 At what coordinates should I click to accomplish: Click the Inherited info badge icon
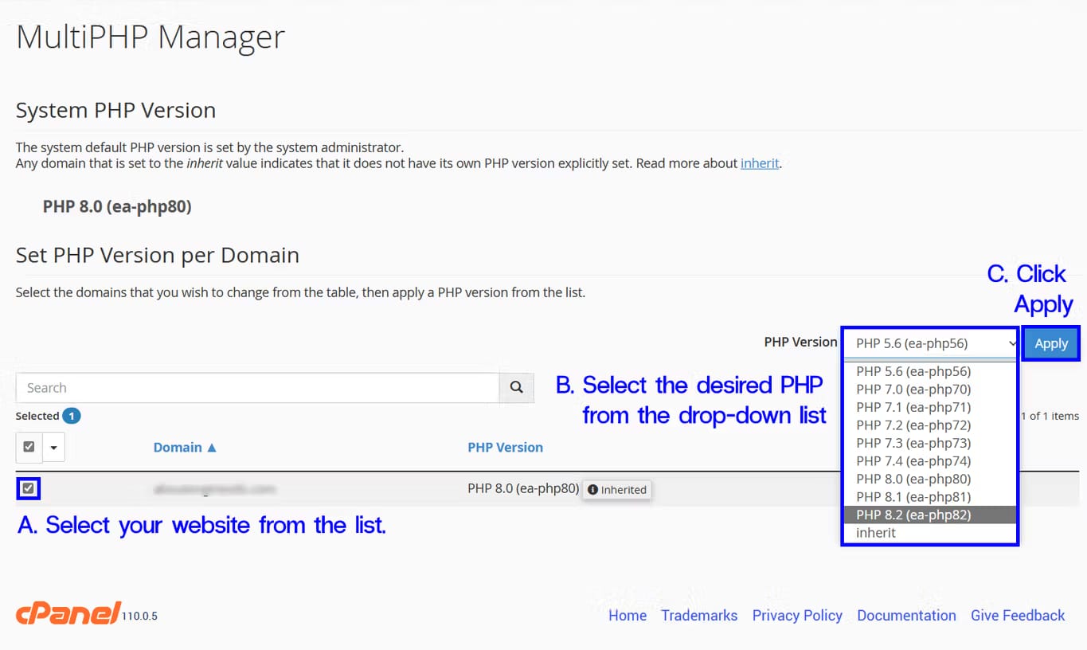[594, 490]
